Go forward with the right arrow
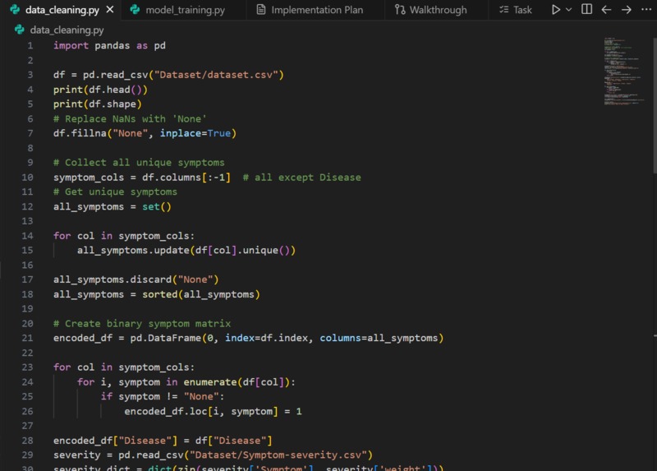 click(626, 9)
